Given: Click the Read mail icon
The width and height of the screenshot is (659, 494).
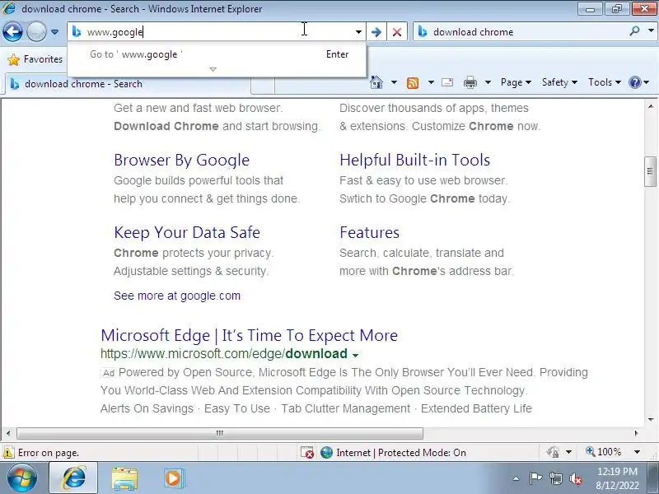Looking at the screenshot, I should pos(447,82).
